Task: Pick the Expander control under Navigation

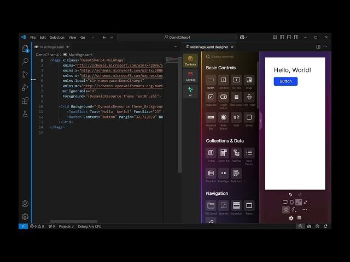Action: (224, 206)
